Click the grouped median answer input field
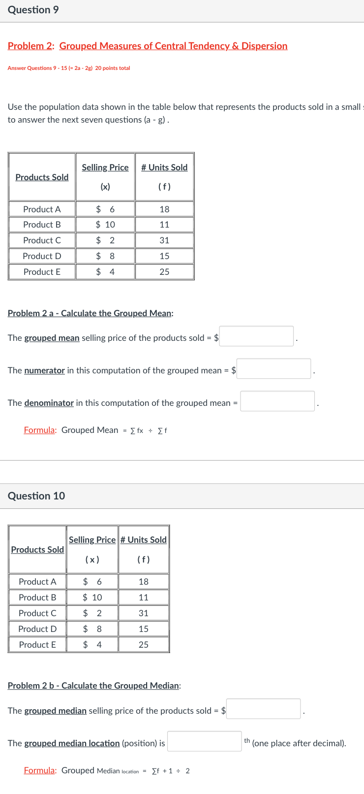Screen dimensions: 364x794 (263, 709)
